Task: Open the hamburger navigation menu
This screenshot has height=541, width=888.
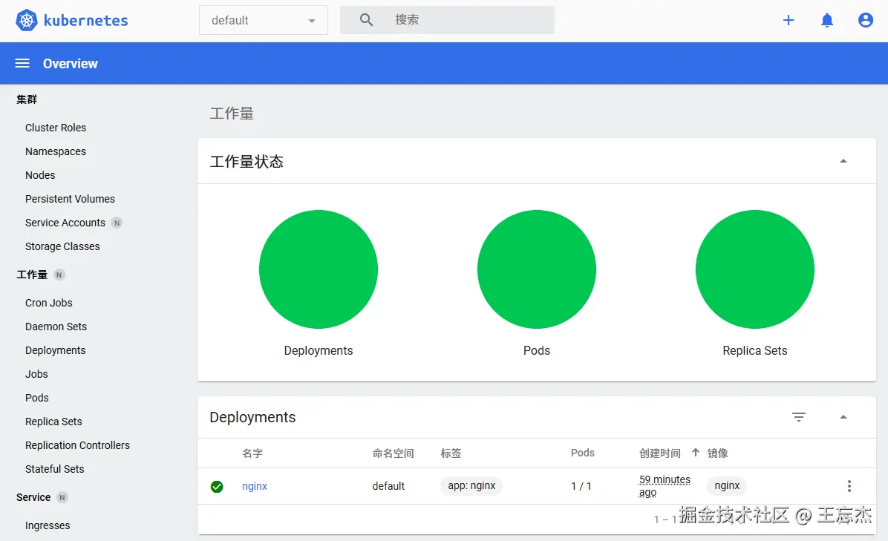Action: click(22, 63)
